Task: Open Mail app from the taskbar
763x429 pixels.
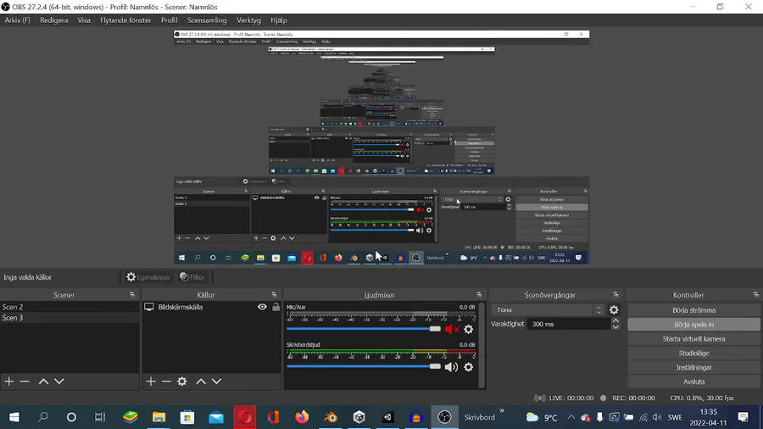Action: pos(216,417)
